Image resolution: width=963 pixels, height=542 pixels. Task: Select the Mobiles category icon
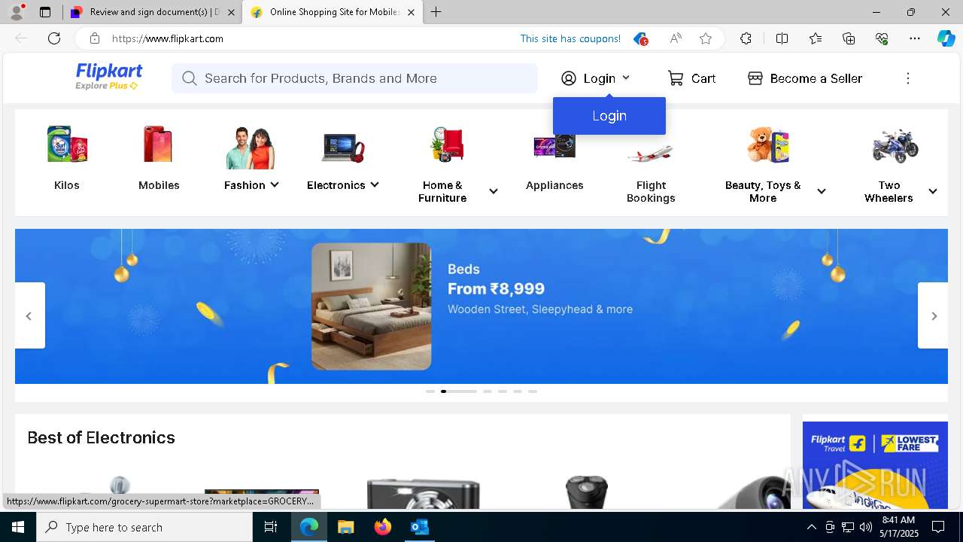(x=158, y=145)
